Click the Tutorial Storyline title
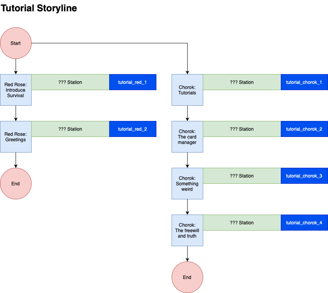The height and width of the screenshot is (293, 328). (x=39, y=8)
